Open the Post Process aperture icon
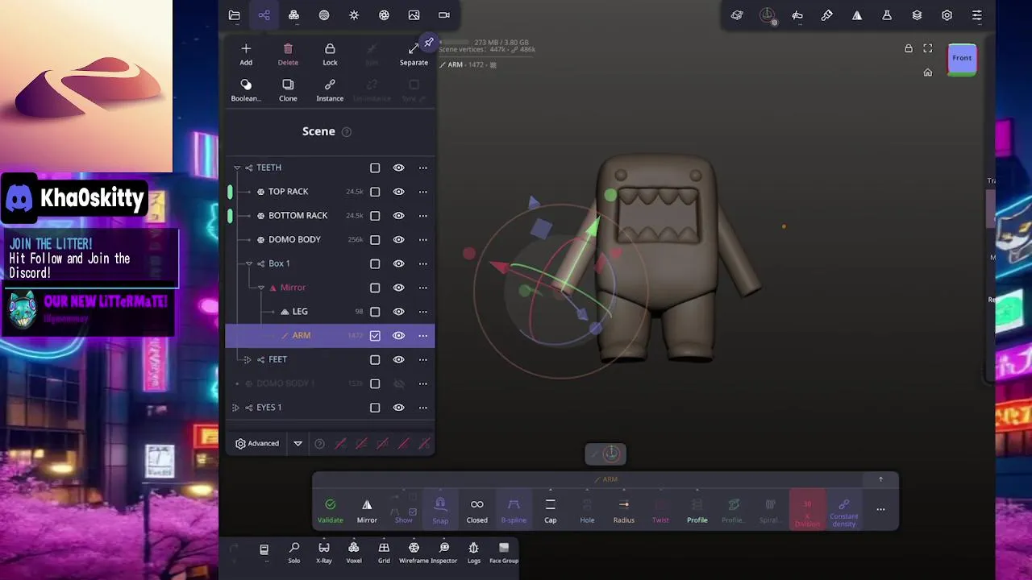Screen dimensions: 1032x580 click(384, 15)
